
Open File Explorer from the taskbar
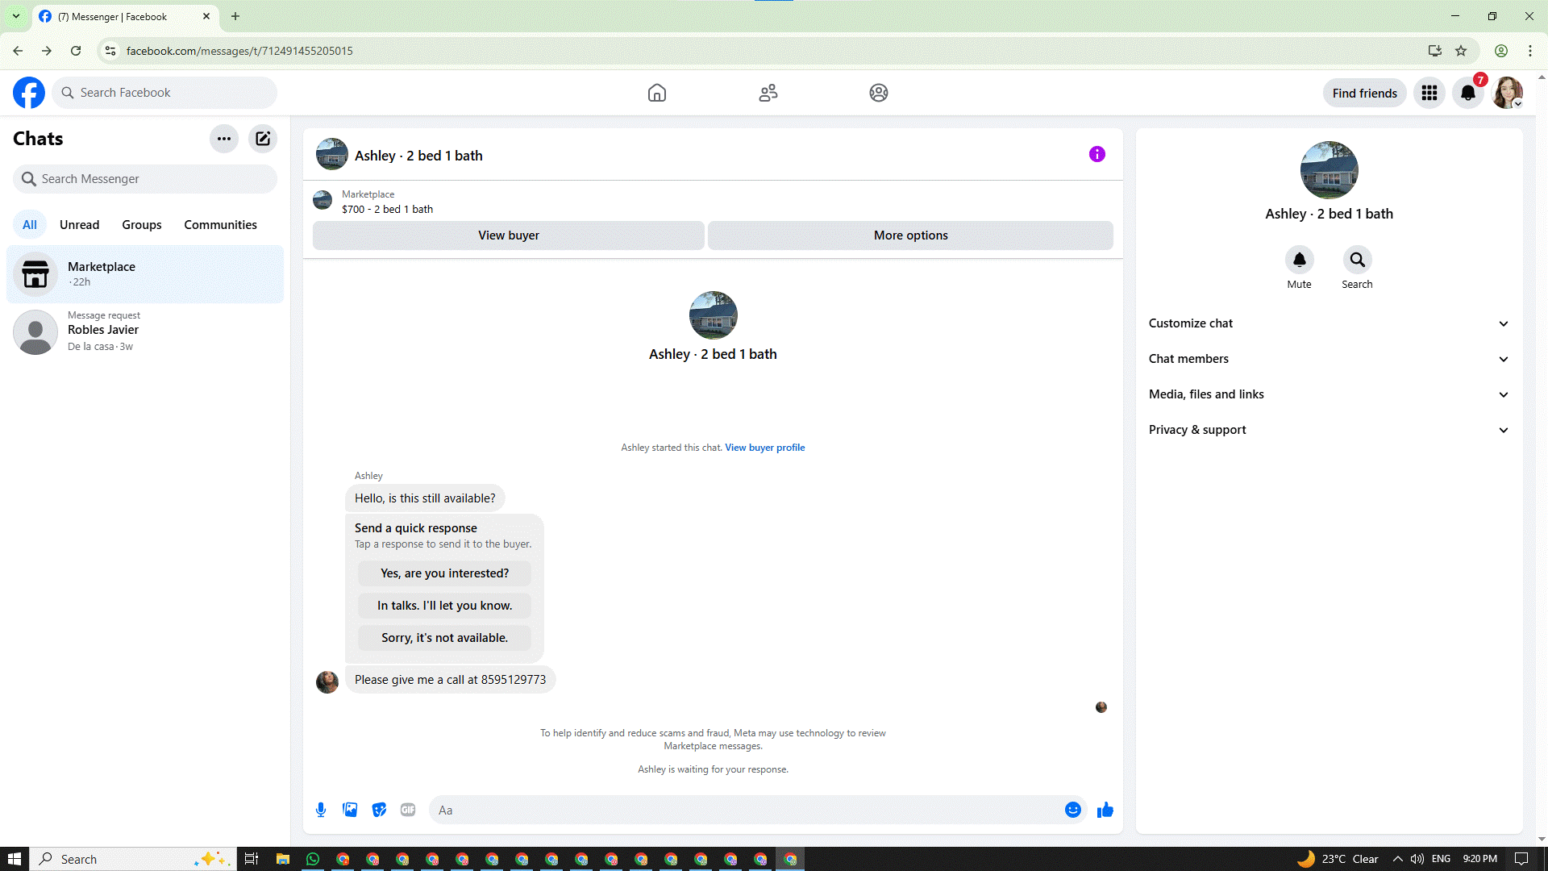click(x=283, y=859)
